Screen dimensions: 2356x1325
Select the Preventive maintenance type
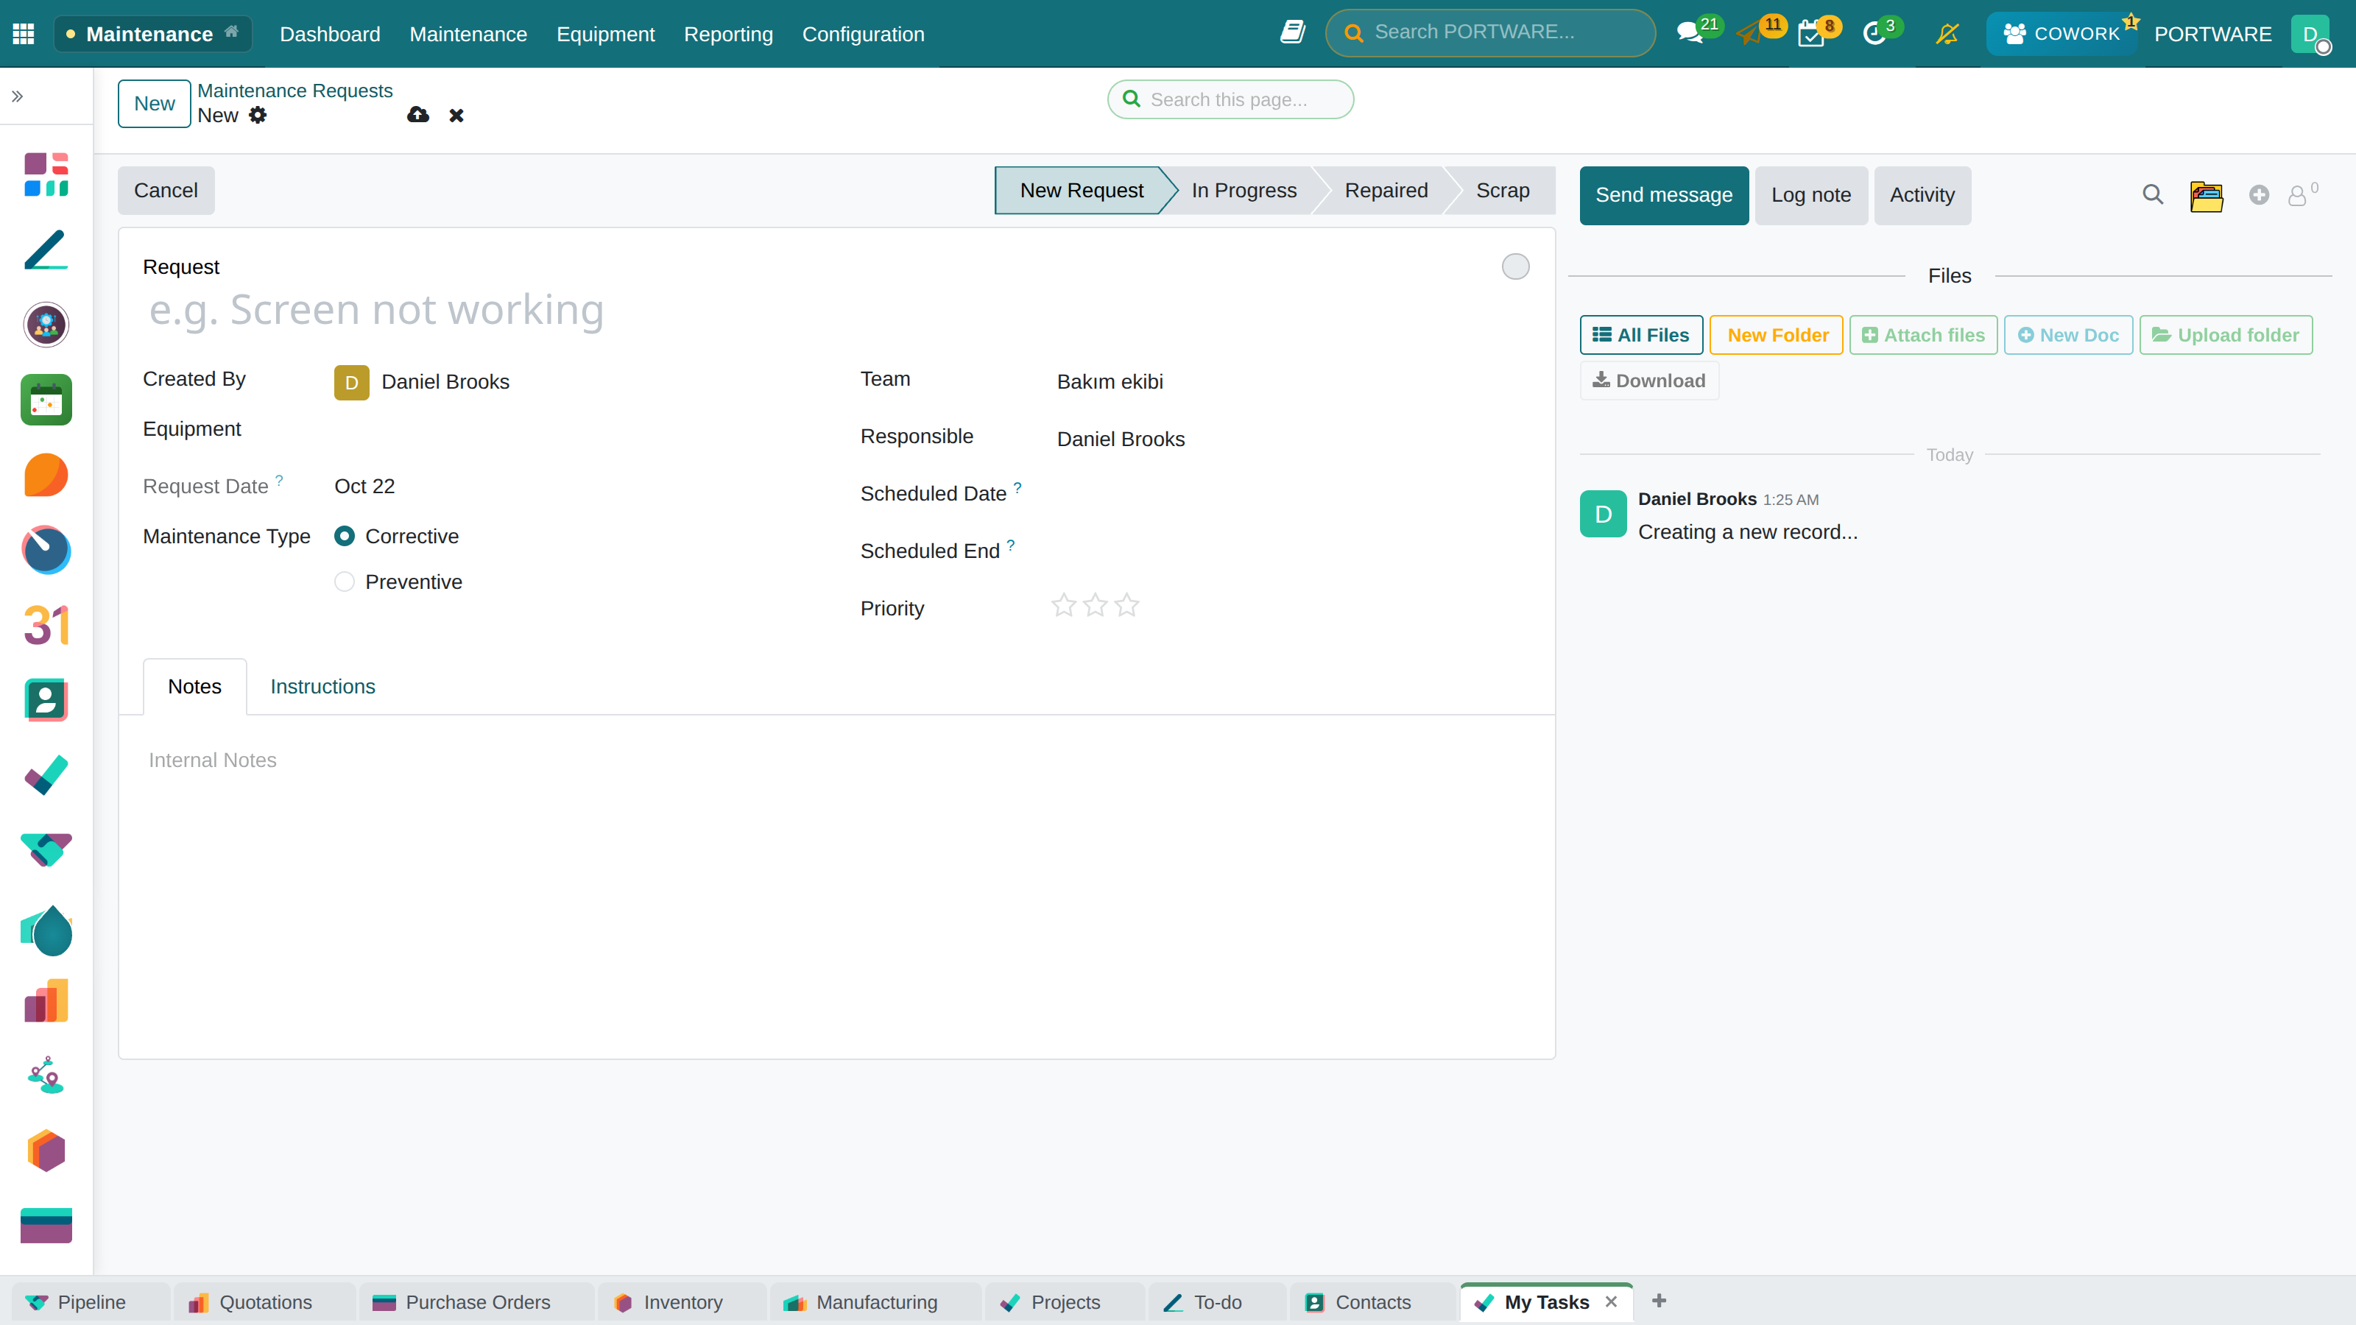tap(345, 582)
